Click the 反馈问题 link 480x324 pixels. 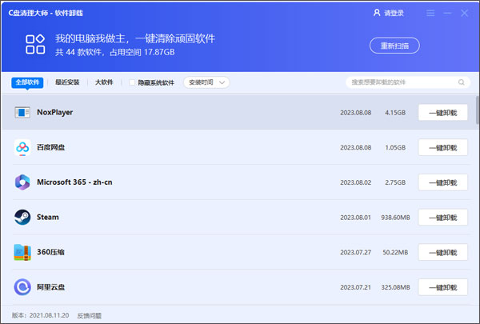[90, 315]
